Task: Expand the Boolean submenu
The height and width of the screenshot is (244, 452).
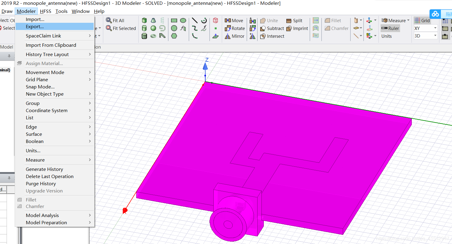Action: tap(55, 141)
